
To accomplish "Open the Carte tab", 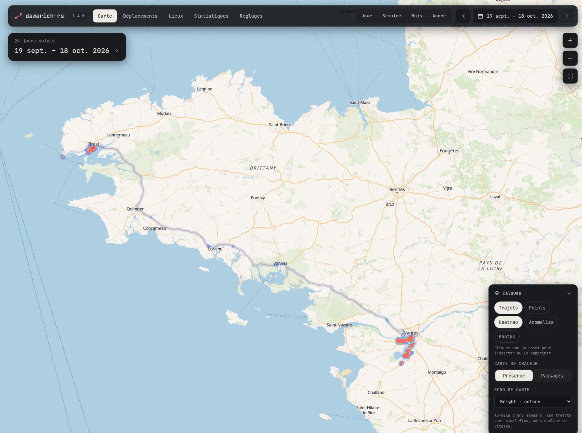I will click(x=105, y=16).
